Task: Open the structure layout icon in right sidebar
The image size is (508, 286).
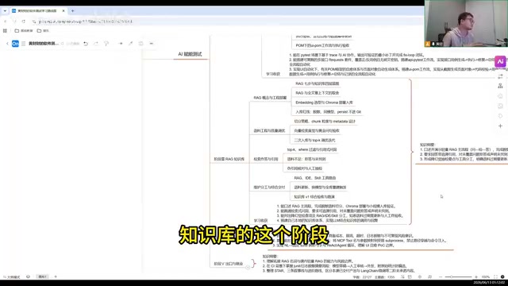Action: coord(500,86)
